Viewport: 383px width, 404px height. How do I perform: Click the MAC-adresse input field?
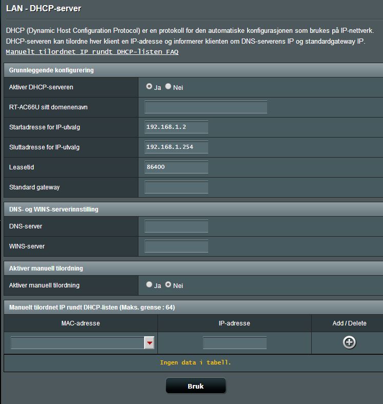77,343
